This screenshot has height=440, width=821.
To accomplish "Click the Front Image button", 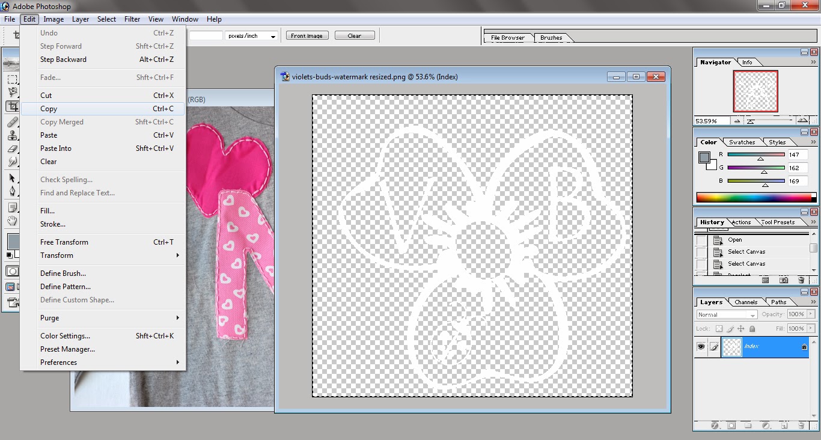I will 307,36.
